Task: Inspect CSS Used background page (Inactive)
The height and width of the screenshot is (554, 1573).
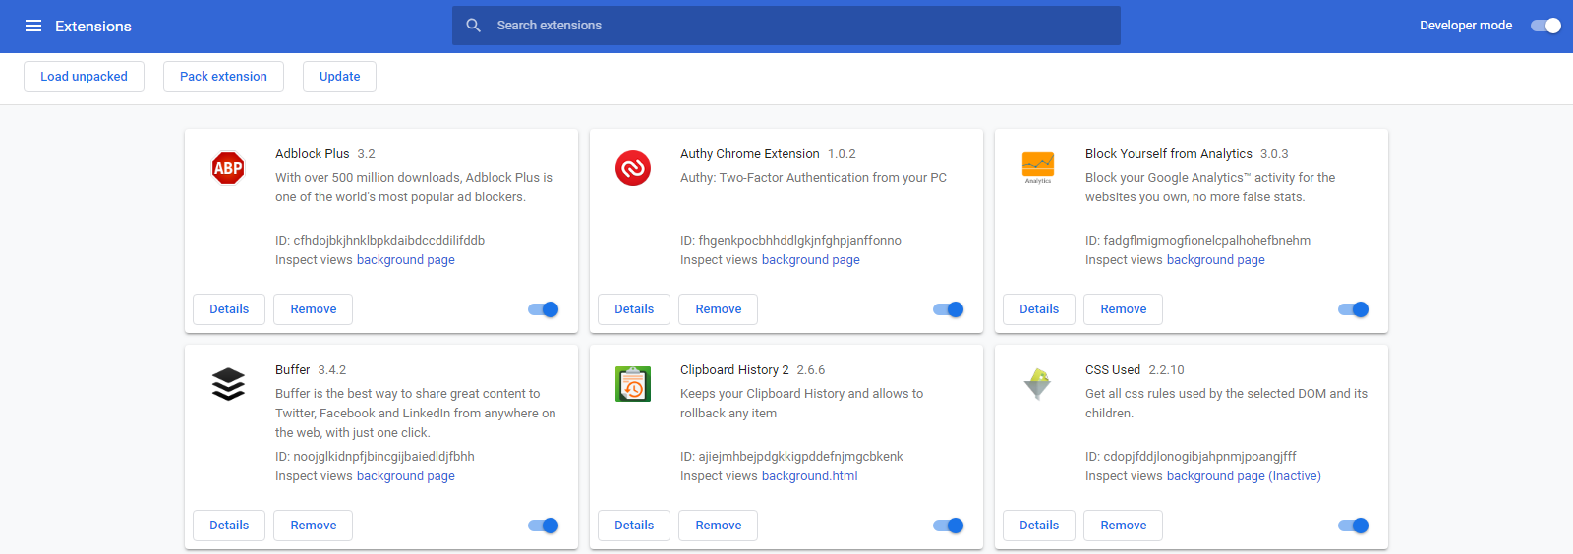Action: [x=1244, y=476]
